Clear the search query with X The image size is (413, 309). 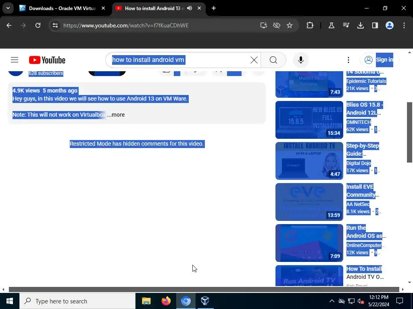[254, 60]
